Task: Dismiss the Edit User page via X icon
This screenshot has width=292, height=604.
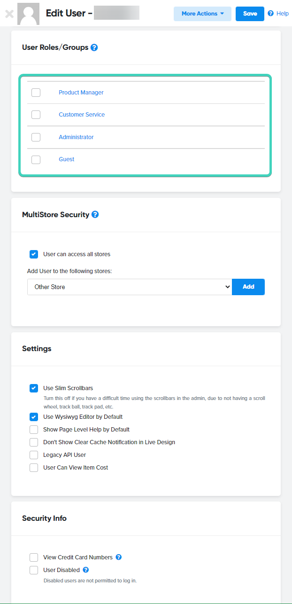Action: click(9, 13)
